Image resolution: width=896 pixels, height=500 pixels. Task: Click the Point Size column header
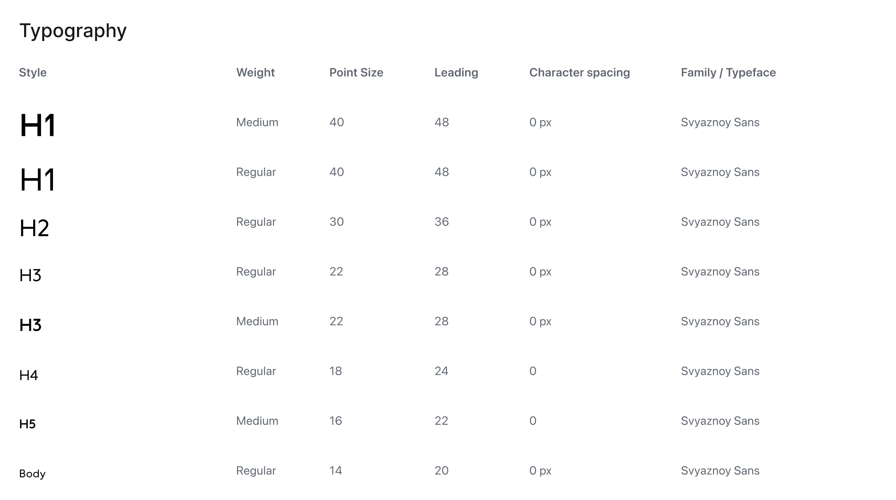[x=356, y=73]
